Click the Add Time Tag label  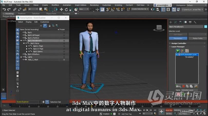click(x=126, y=114)
